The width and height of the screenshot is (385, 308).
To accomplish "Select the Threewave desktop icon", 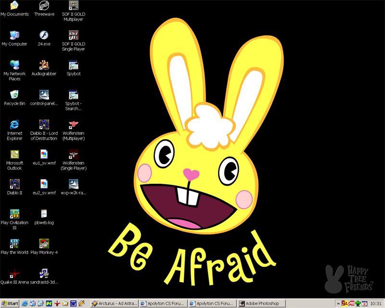I will click(x=44, y=6).
